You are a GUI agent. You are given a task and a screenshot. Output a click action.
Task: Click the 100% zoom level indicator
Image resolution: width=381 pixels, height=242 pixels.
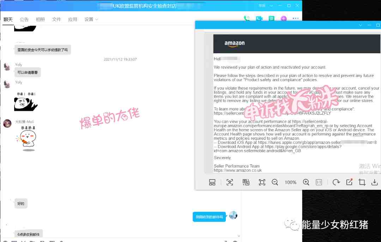point(290,182)
